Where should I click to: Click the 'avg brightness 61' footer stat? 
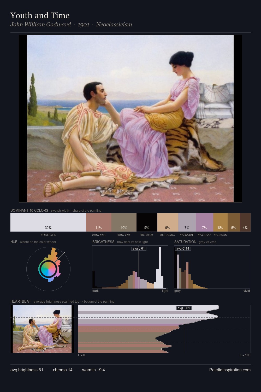(x=27, y=370)
